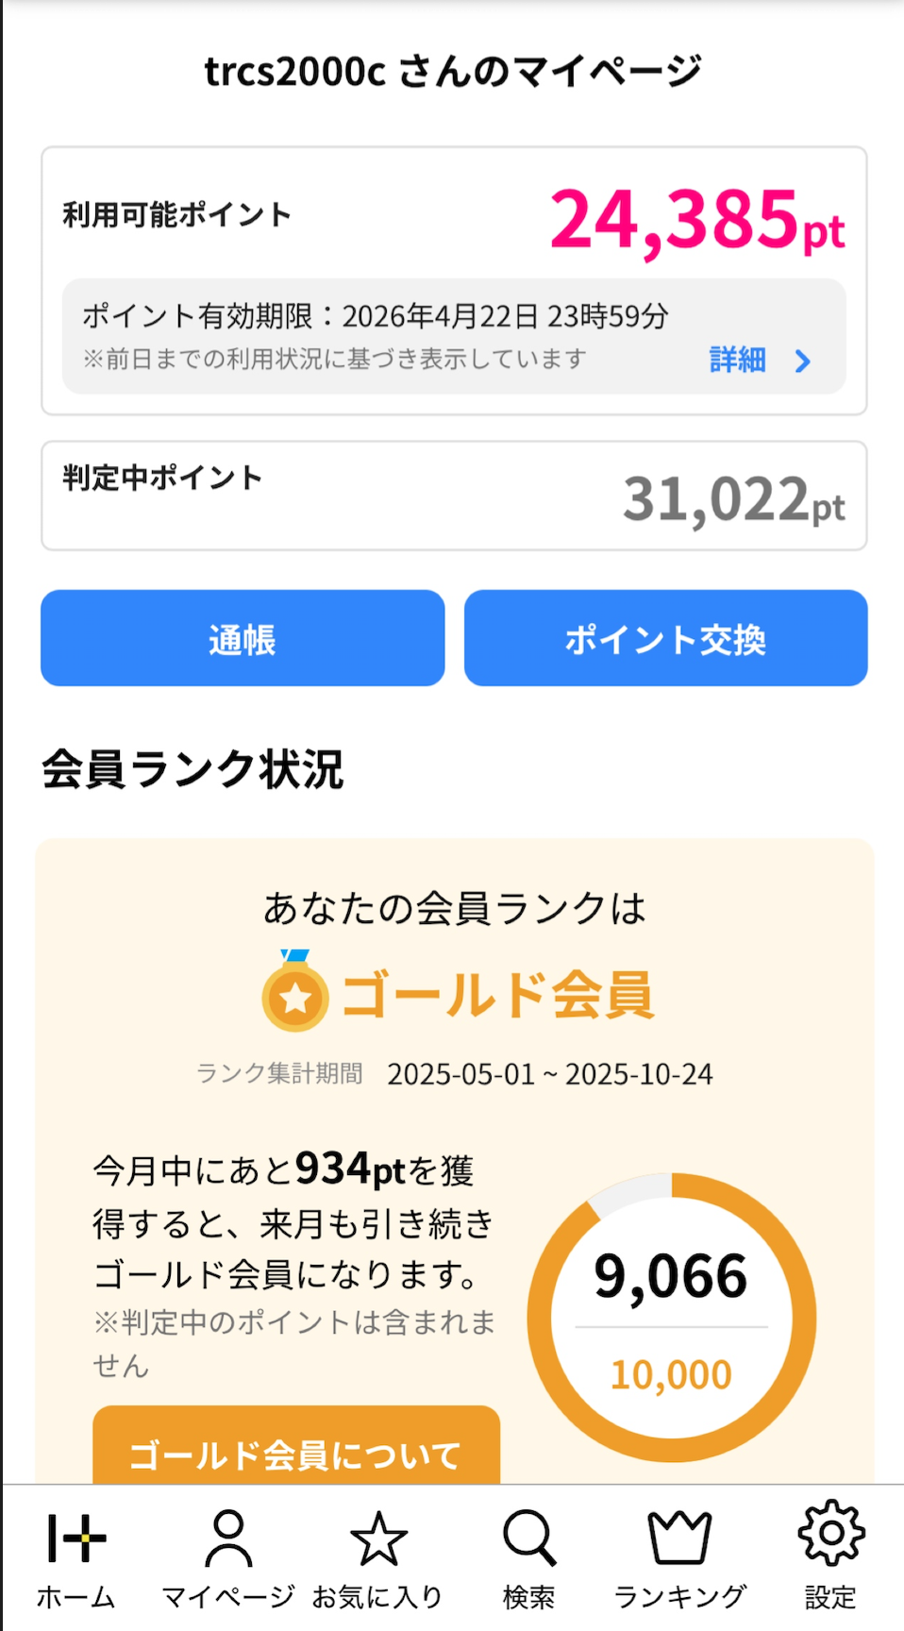The width and height of the screenshot is (904, 1631).
Task: Open settings gear icon
Action: click(x=830, y=1535)
